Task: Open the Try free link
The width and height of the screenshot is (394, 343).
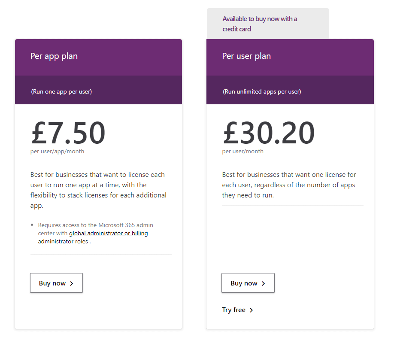Action: [x=234, y=310]
